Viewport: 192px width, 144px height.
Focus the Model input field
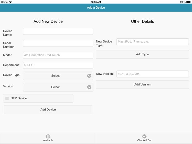pyautogui.click(x=58, y=55)
